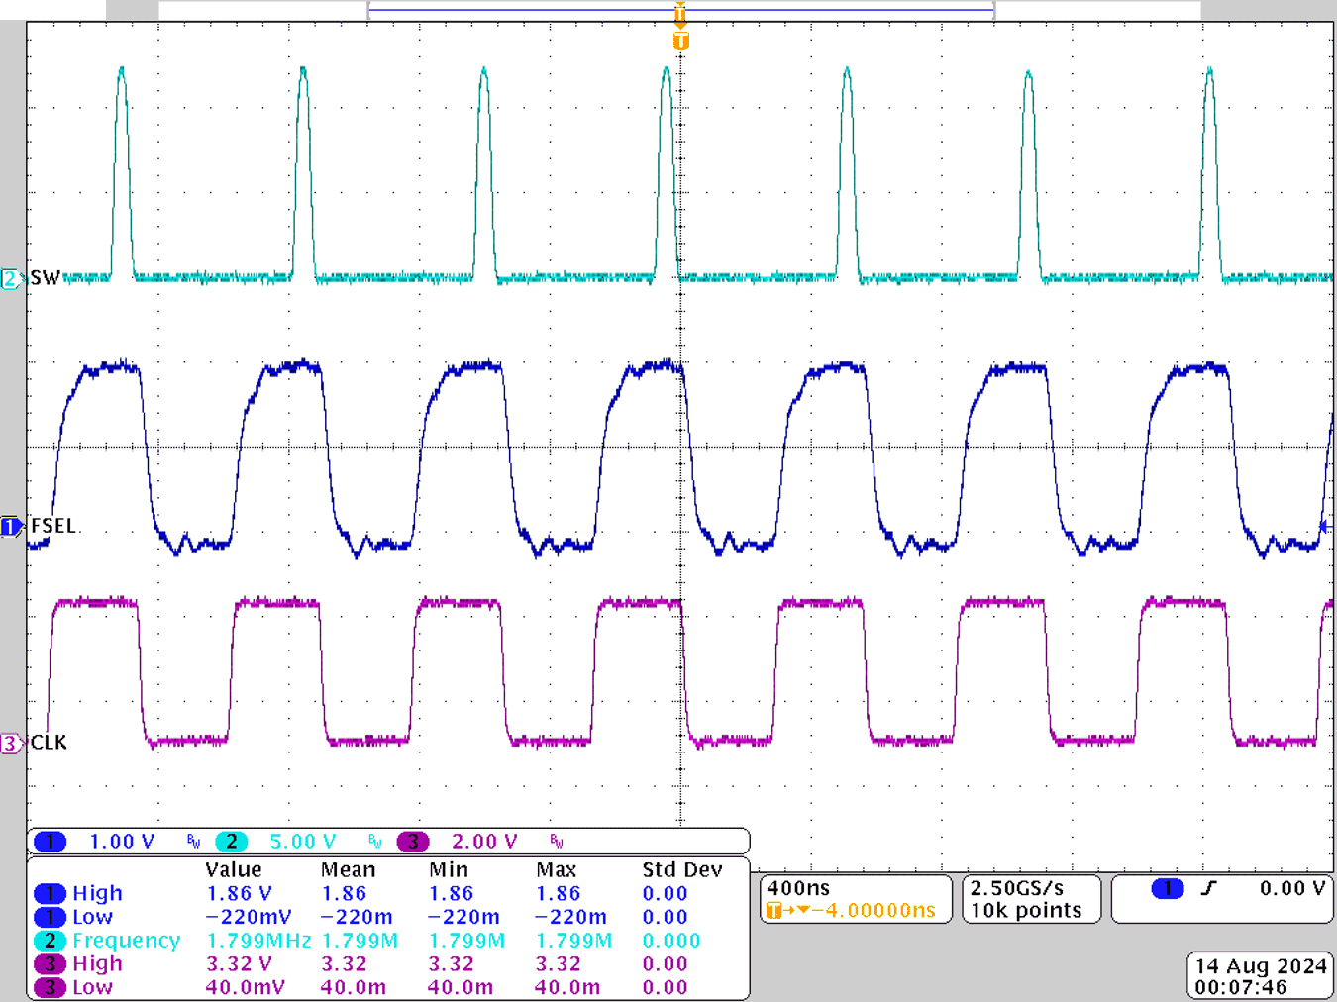Viewport: 1337px width, 1002px height.
Task: Expand the CLK channel marker on left edge
Action: 10,742
